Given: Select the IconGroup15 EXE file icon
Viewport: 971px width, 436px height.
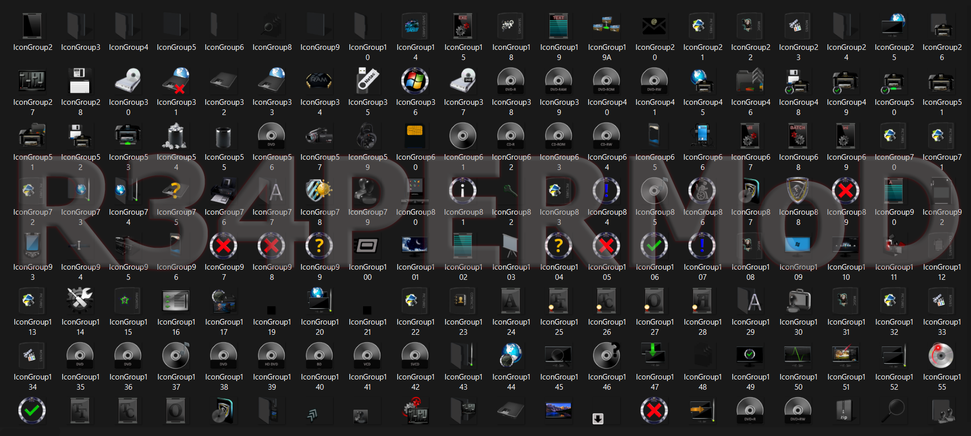Looking at the screenshot, I should pyautogui.click(x=463, y=26).
